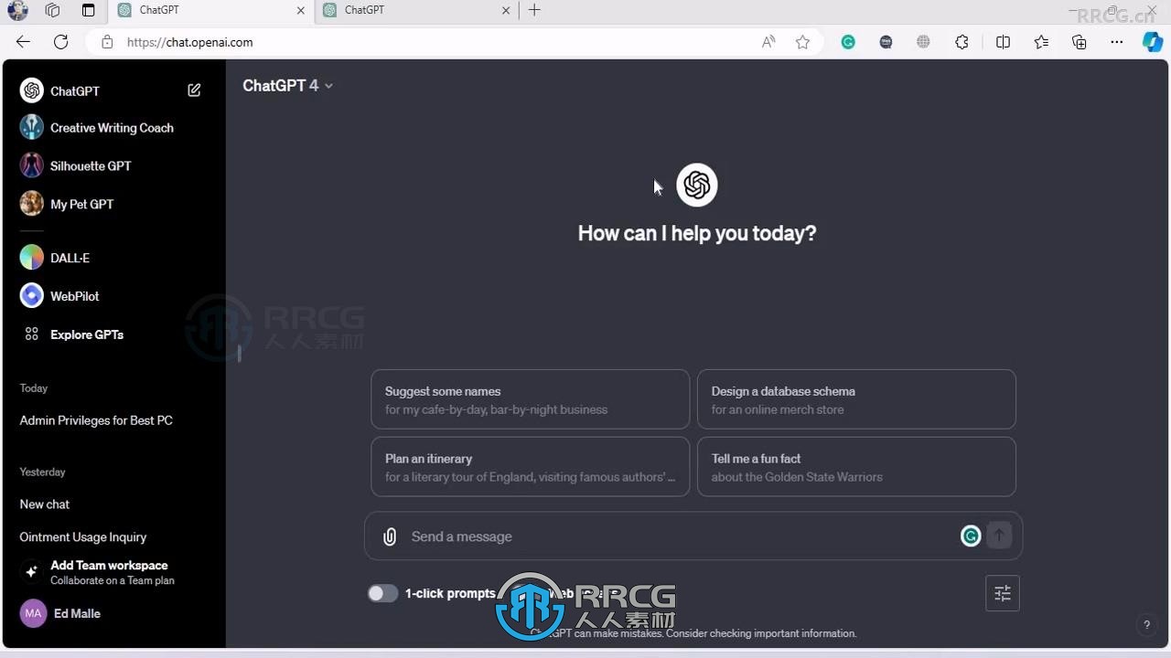The image size is (1171, 658).
Task: Click the attach file paperclip icon
Action: [x=390, y=536]
